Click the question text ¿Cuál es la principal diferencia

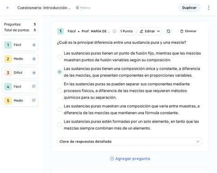point(122,42)
